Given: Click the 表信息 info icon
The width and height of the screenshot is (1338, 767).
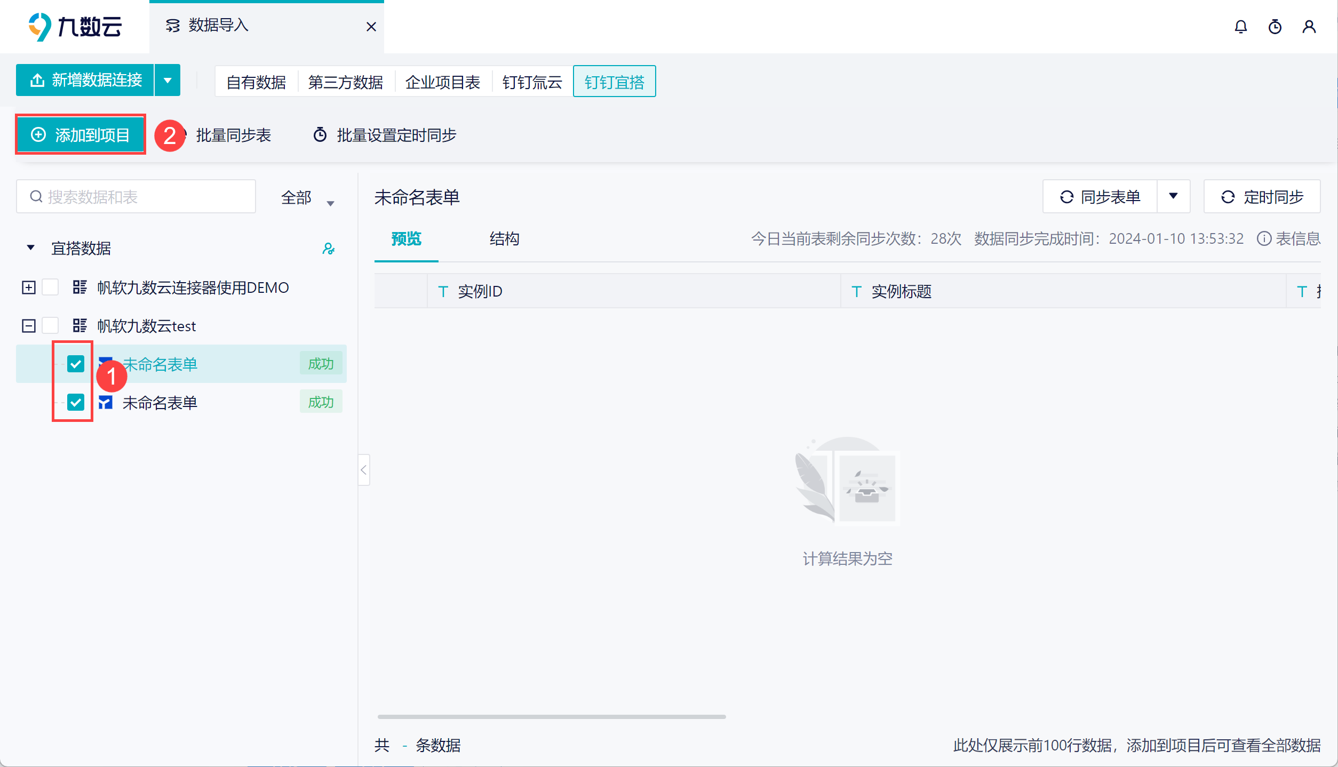Looking at the screenshot, I should (x=1264, y=238).
